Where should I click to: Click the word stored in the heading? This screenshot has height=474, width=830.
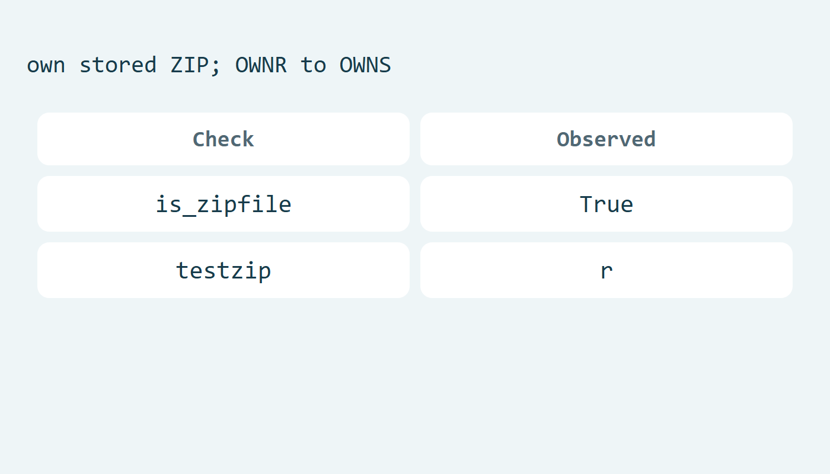click(x=118, y=65)
